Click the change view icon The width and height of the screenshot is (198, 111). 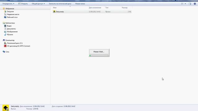pyautogui.click(x=182, y=4)
